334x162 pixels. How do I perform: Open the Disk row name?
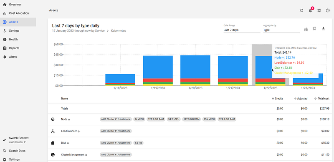[x=63, y=143]
